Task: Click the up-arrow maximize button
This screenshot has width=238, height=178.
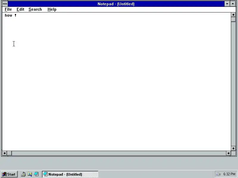Action: [233, 4]
